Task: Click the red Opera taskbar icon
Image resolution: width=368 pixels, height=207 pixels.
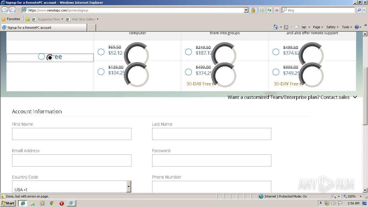Action: (x=62, y=203)
